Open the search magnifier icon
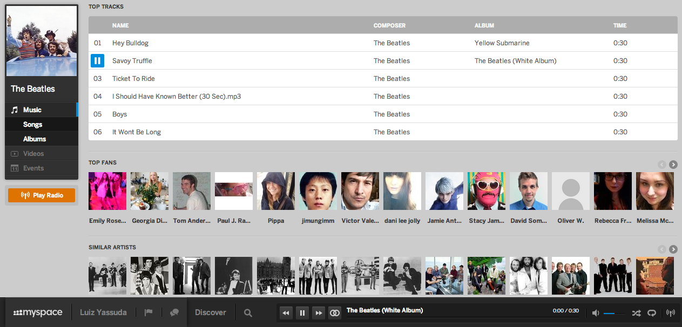Viewport: 682px width, 327px height. pyautogui.click(x=248, y=312)
